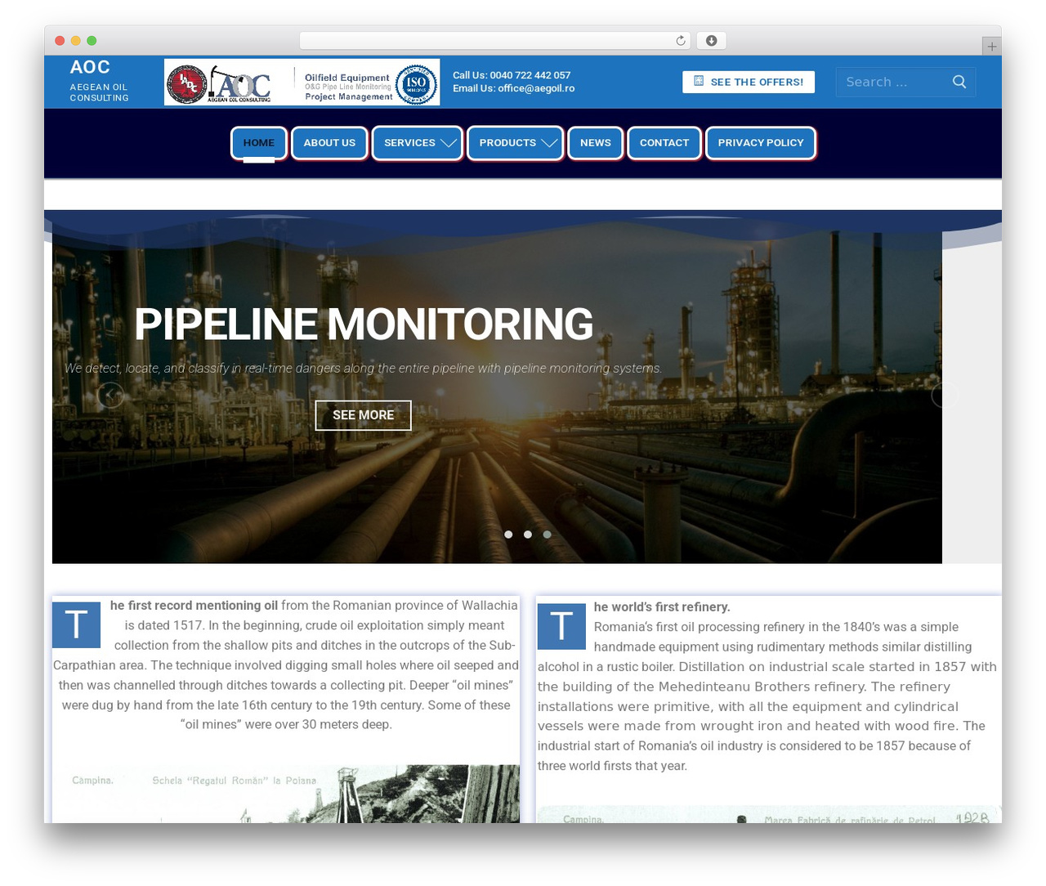
Task: Click the Aegean Oil Consulting tagline
Action: click(x=99, y=92)
